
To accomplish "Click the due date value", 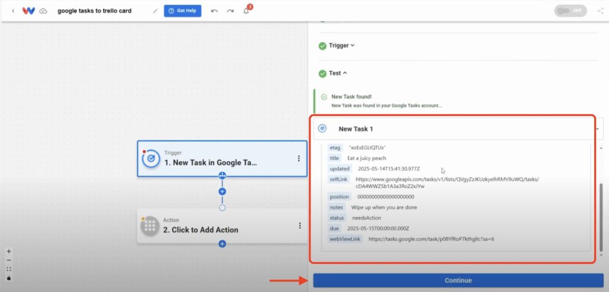I will click(x=378, y=228).
